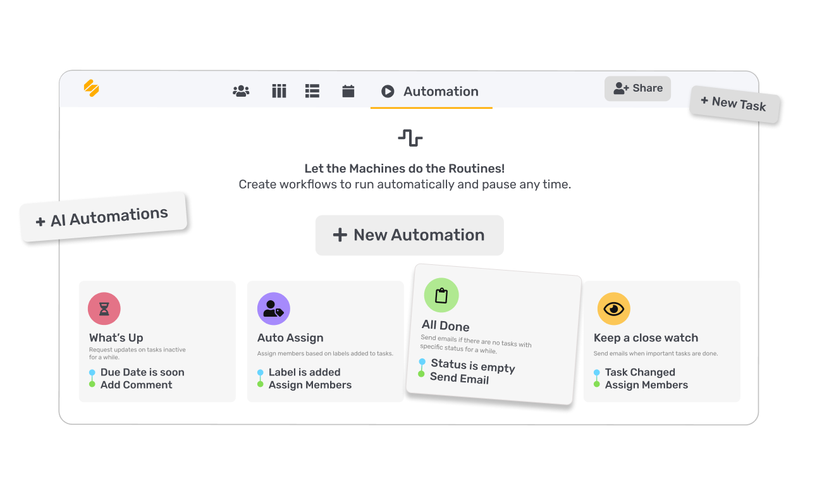
Task: Select the Automation tab
Action: (431, 92)
